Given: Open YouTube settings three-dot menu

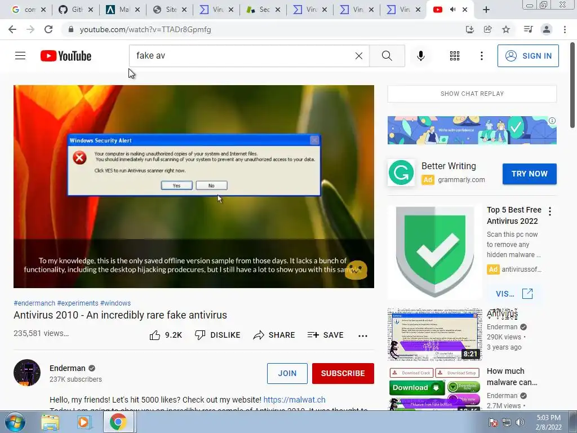Looking at the screenshot, I should tap(481, 56).
